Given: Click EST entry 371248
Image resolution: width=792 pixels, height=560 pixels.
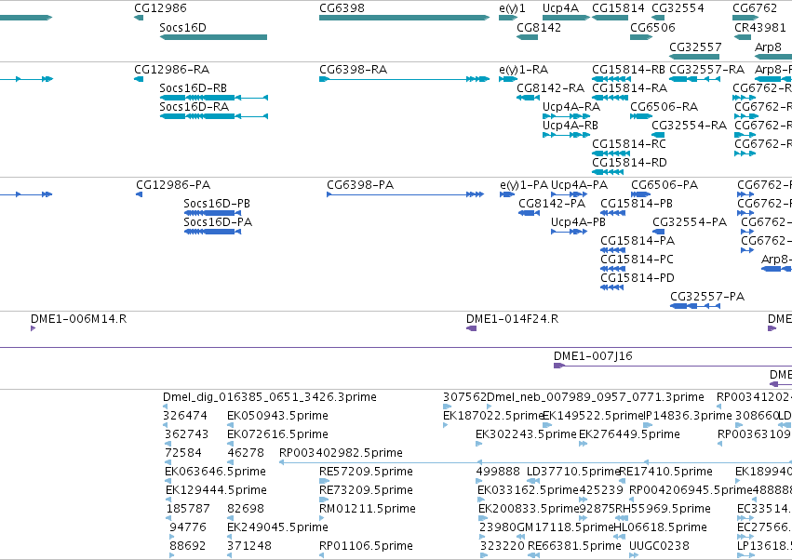Looking at the screenshot, I should pyautogui.click(x=230, y=556).
